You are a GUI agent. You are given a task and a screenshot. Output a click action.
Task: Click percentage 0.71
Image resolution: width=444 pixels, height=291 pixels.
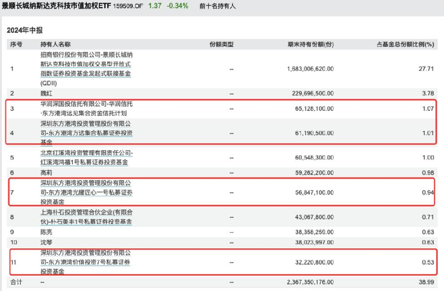point(428,217)
